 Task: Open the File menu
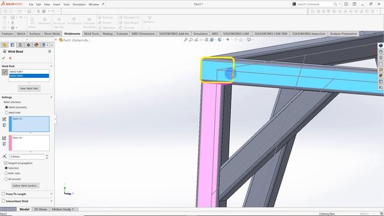click(x=31, y=4)
